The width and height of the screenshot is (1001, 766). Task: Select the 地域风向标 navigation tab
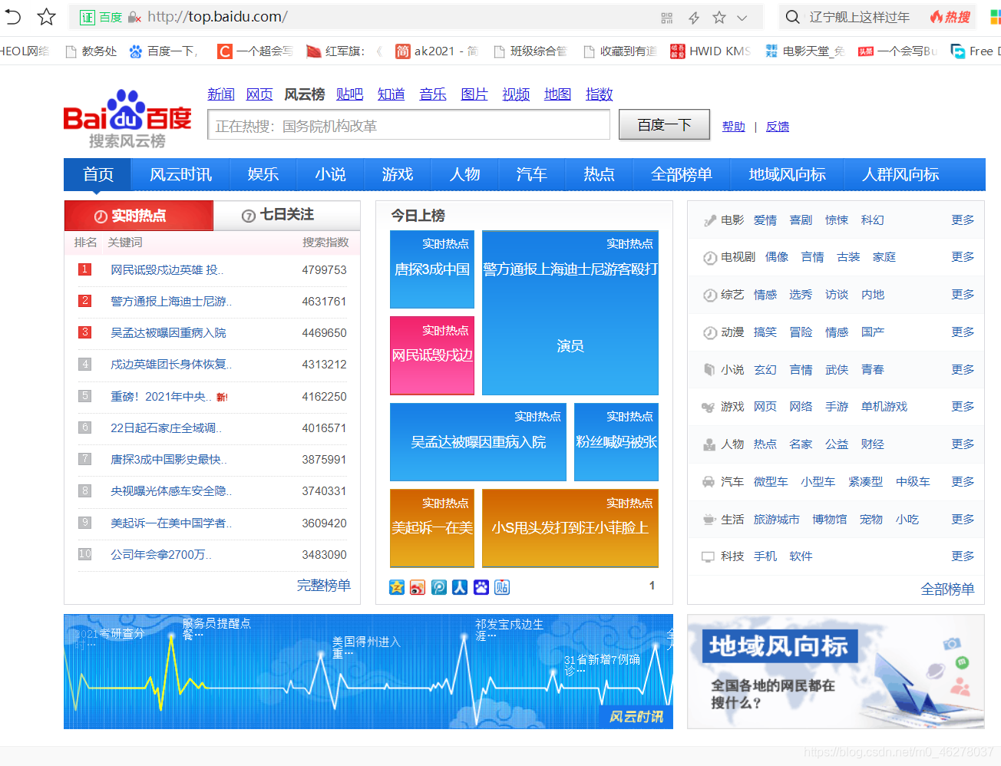787,174
